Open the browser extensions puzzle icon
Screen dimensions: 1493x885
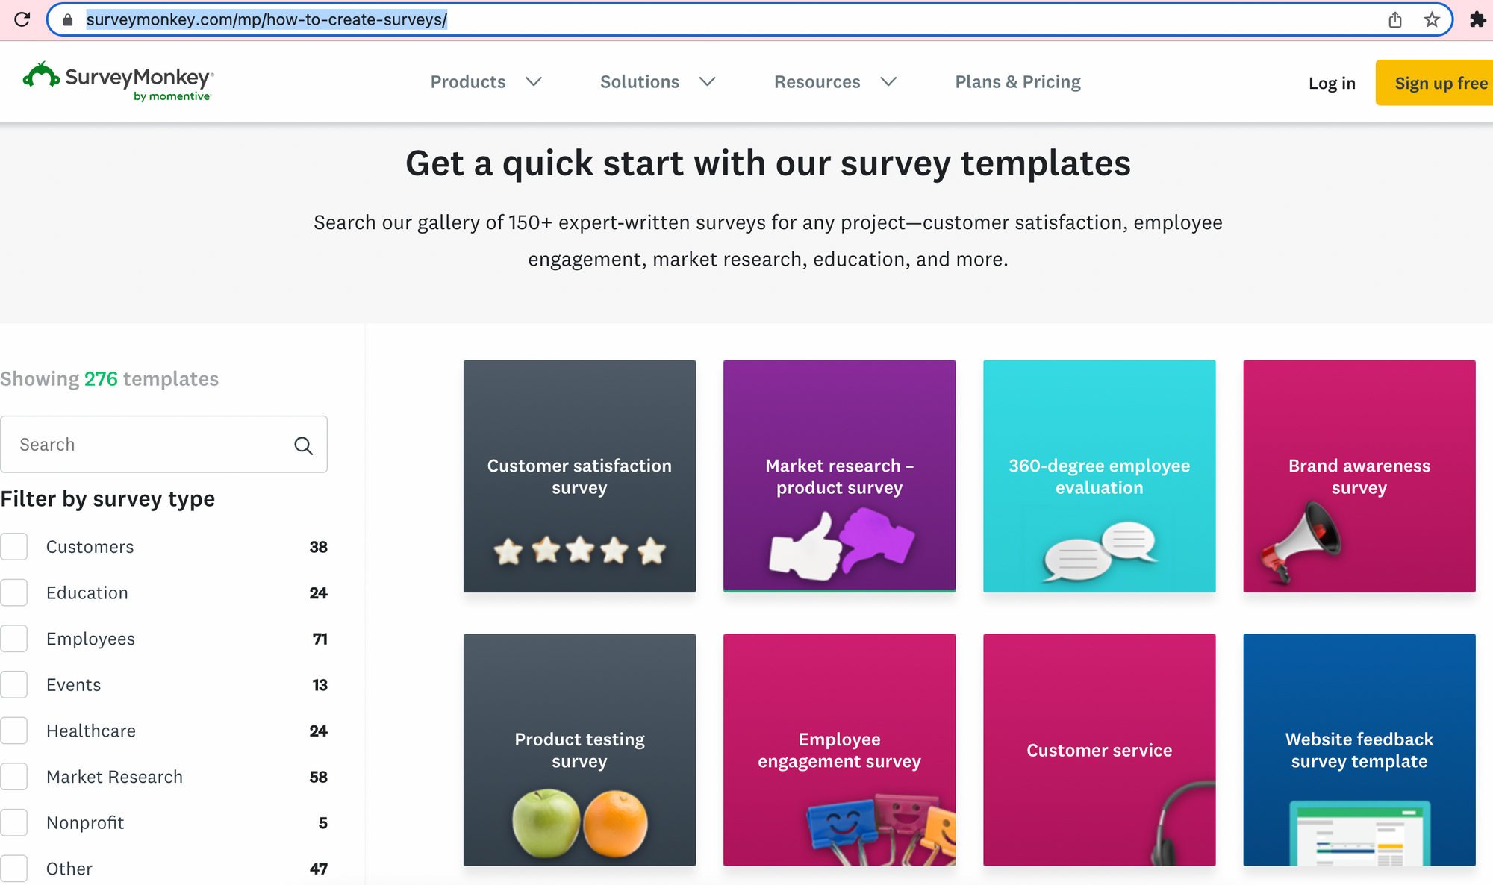pos(1477,19)
